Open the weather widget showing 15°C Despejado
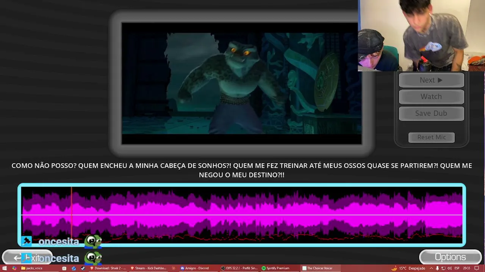Image resolution: width=485 pixels, height=272 pixels. [408, 268]
